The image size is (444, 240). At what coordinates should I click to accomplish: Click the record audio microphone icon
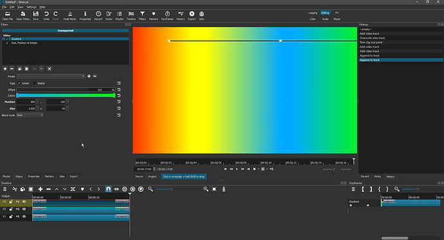click(x=224, y=189)
